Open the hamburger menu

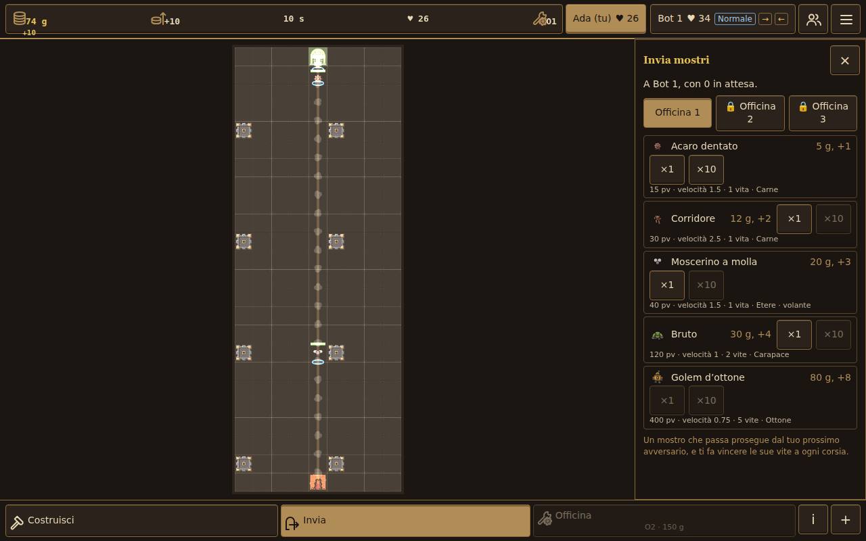click(846, 20)
